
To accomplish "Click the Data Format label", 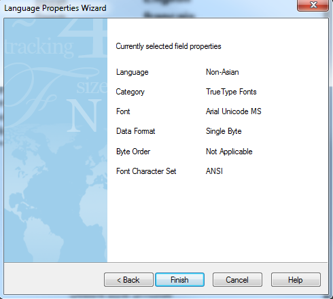I will point(135,131).
